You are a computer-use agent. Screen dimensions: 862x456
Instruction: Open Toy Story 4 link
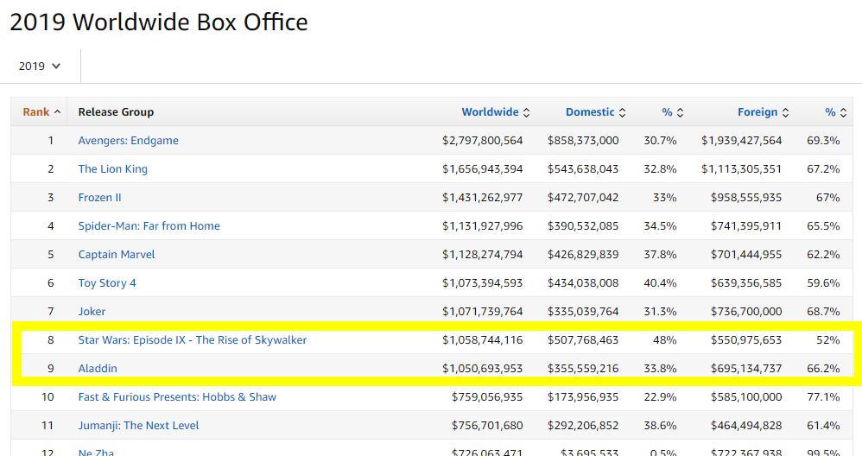[x=107, y=283]
